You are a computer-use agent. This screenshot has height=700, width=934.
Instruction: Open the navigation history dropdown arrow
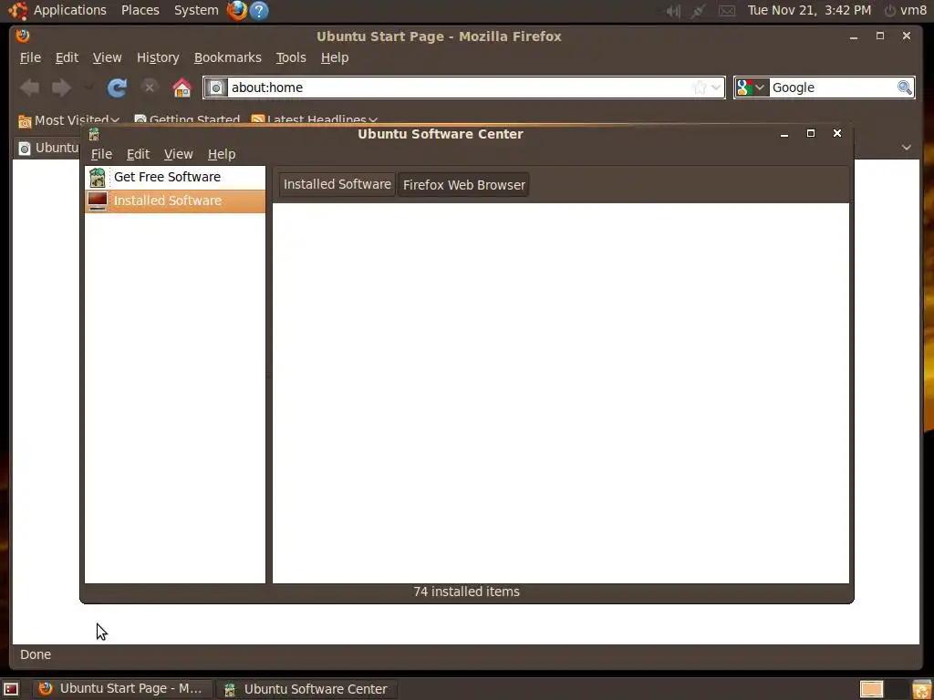pyautogui.click(x=88, y=88)
